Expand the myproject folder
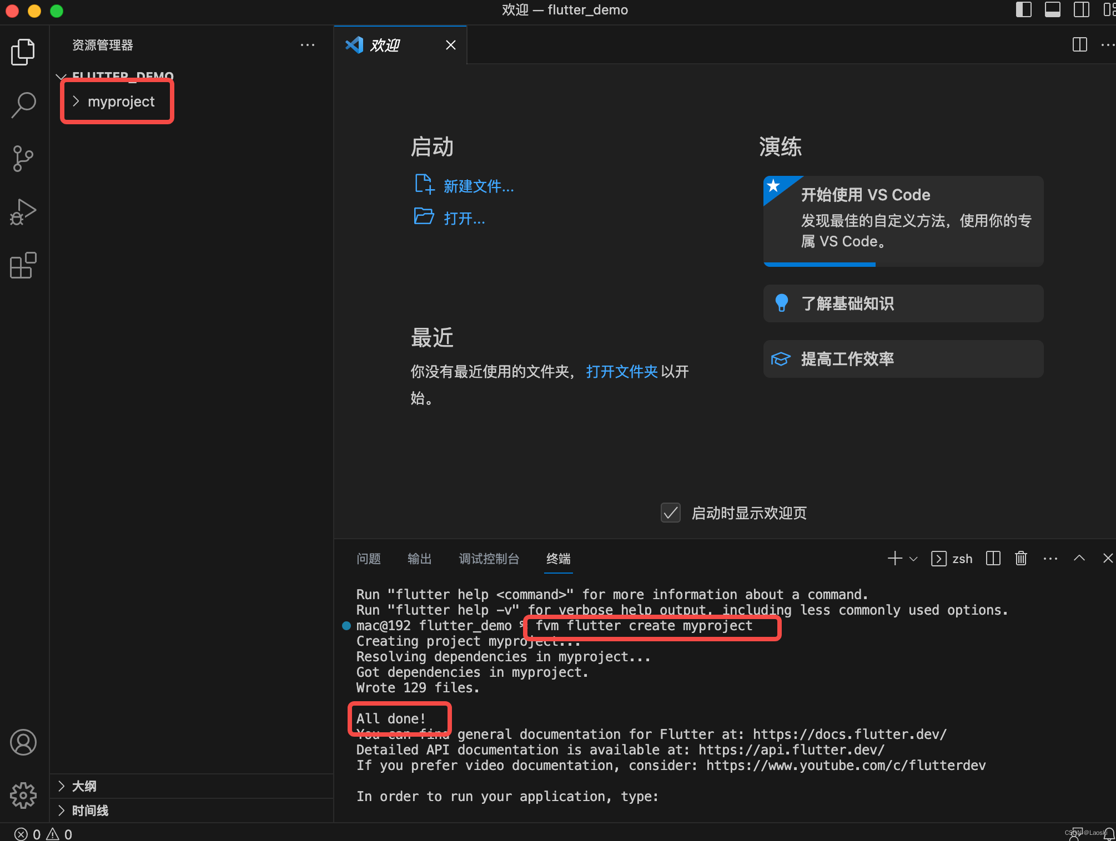Viewport: 1116px width, 841px height. pos(120,102)
